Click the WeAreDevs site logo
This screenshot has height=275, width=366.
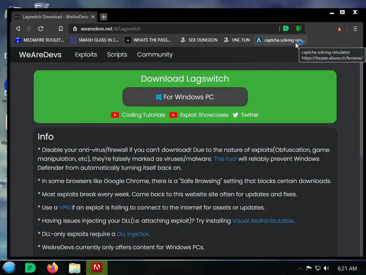(x=40, y=54)
